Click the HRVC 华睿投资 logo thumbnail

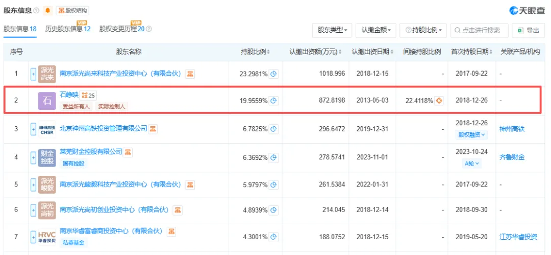[47, 237]
